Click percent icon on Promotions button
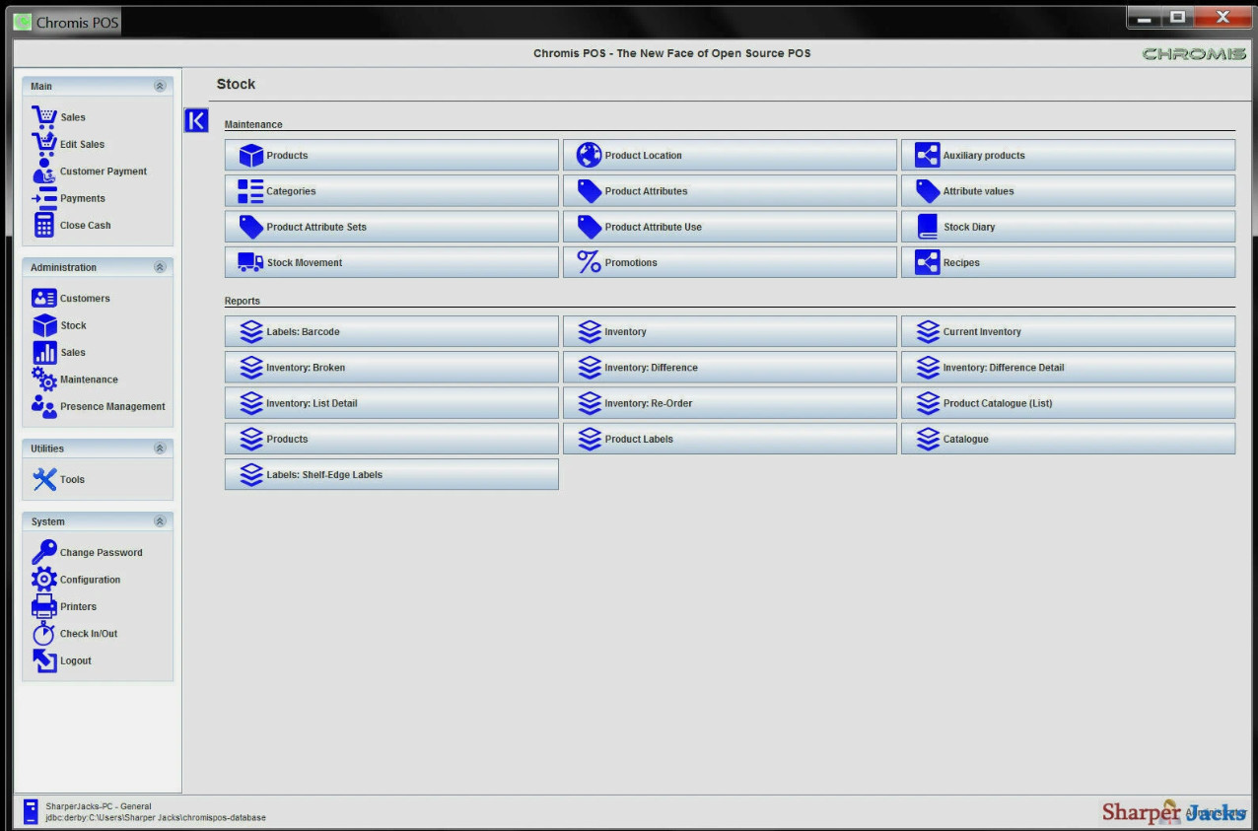The width and height of the screenshot is (1258, 831). coord(590,262)
